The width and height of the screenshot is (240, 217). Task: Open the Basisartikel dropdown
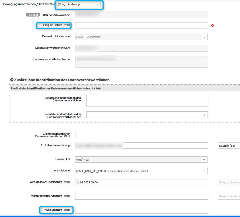click(x=141, y=159)
